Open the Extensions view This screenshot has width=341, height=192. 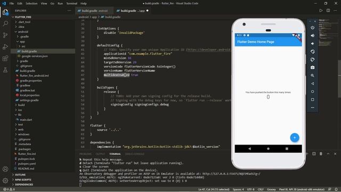pyautogui.click(x=5, y=58)
